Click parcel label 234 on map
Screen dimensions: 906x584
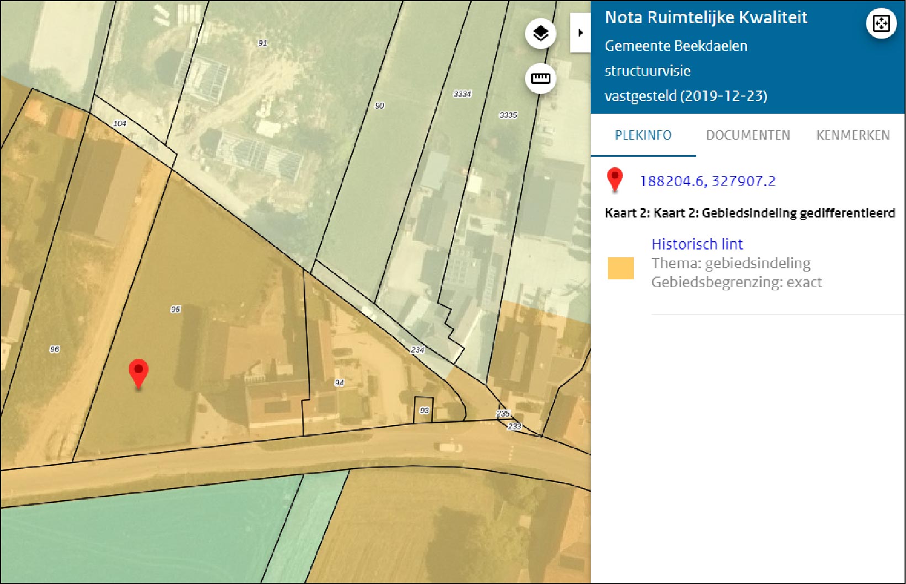pyautogui.click(x=417, y=349)
